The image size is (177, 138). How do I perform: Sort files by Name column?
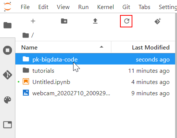(63, 48)
